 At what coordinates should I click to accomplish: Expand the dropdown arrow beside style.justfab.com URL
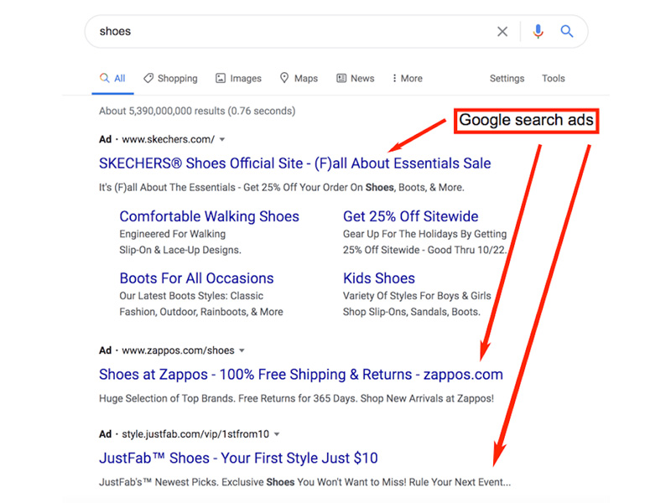(277, 434)
